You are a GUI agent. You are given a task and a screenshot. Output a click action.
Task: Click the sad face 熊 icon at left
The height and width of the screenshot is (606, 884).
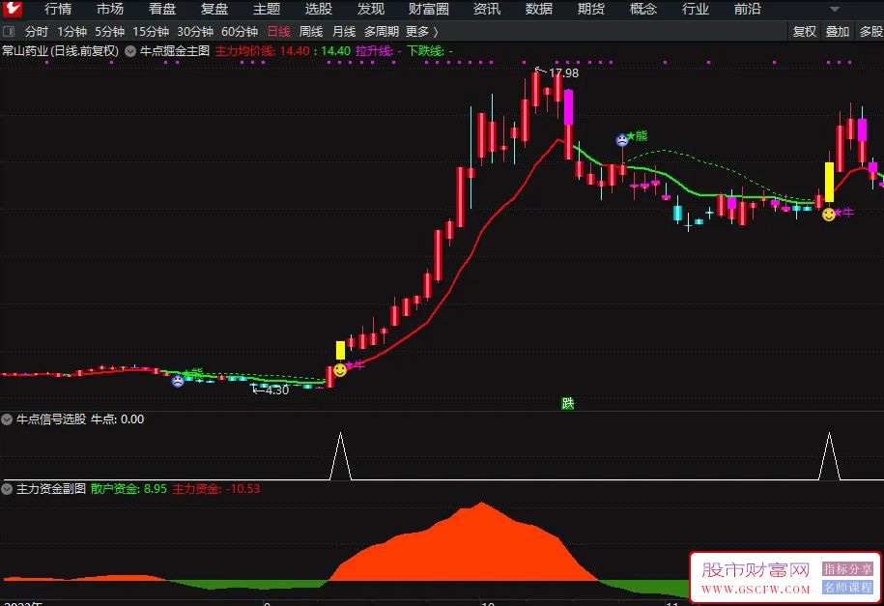[178, 381]
